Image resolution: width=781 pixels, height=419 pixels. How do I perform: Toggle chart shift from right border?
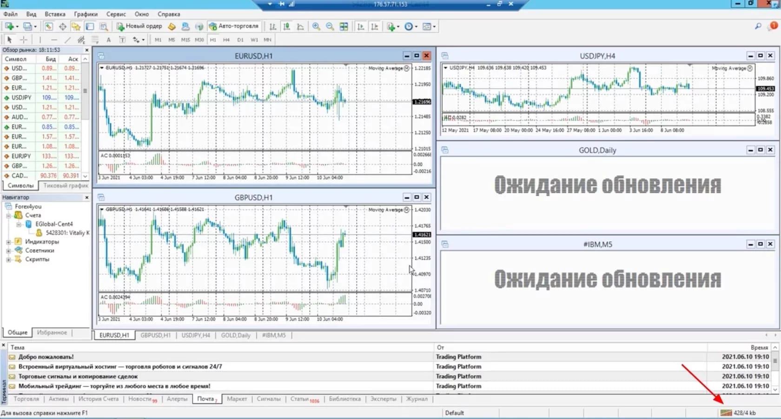point(375,27)
